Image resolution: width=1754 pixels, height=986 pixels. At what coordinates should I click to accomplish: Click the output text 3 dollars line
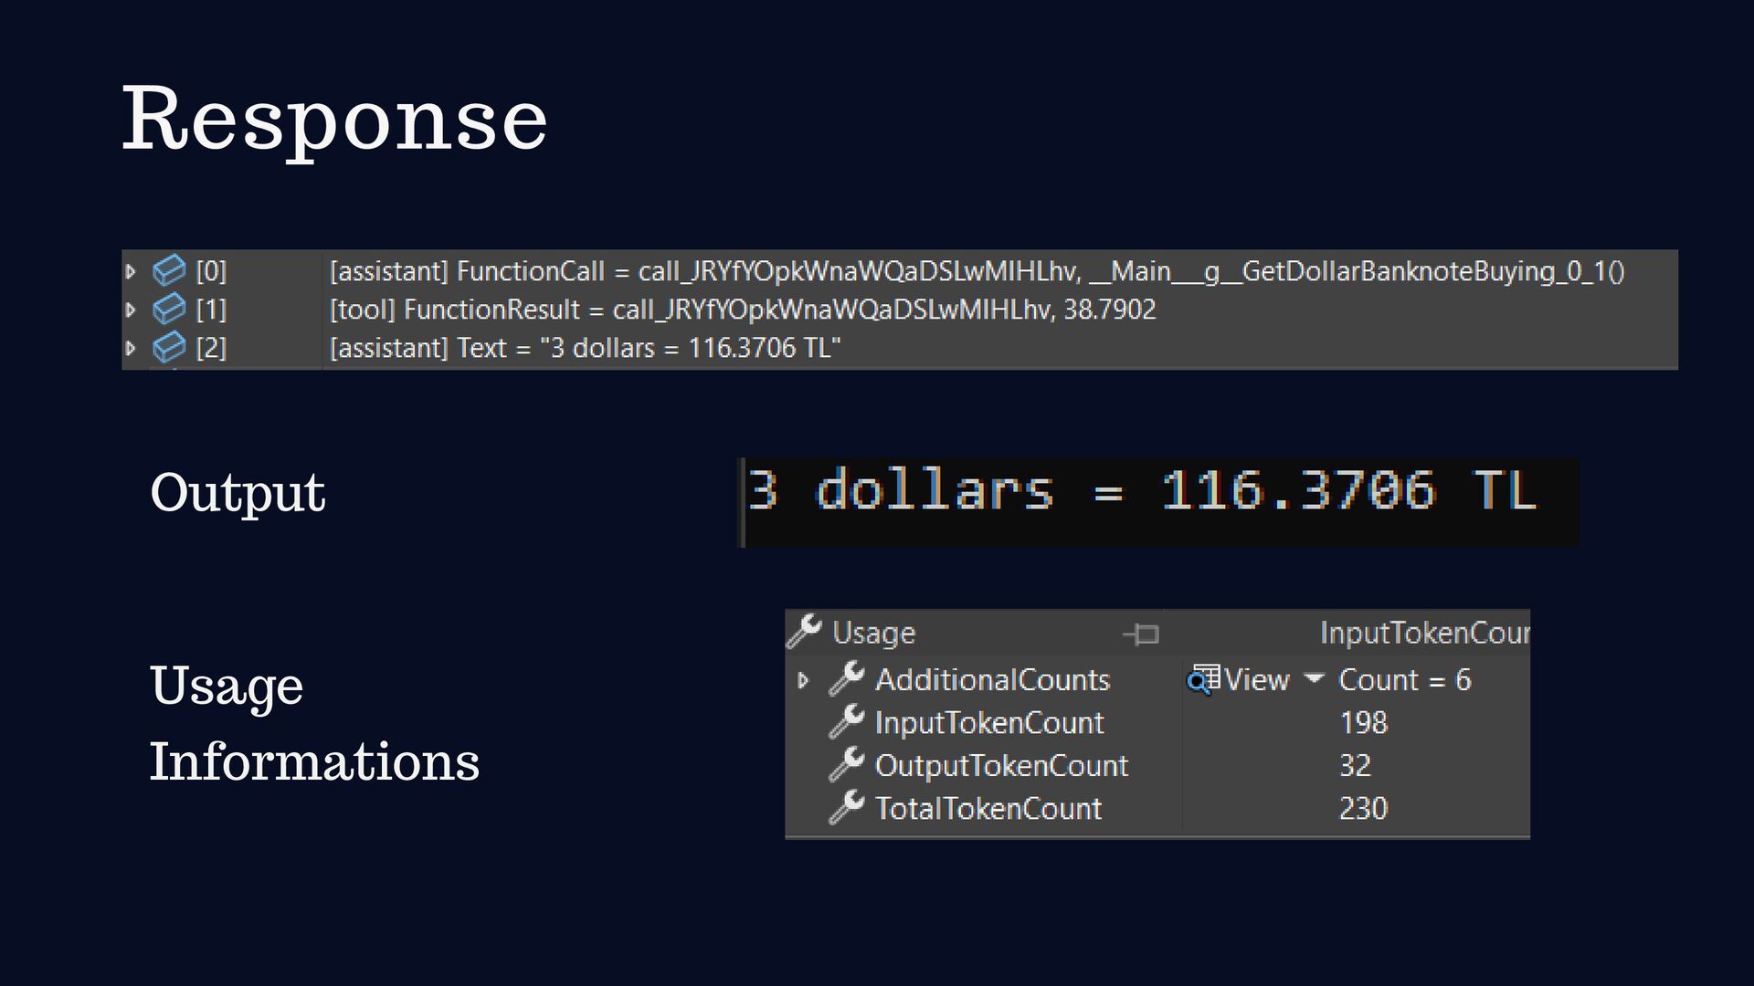tap(1142, 491)
